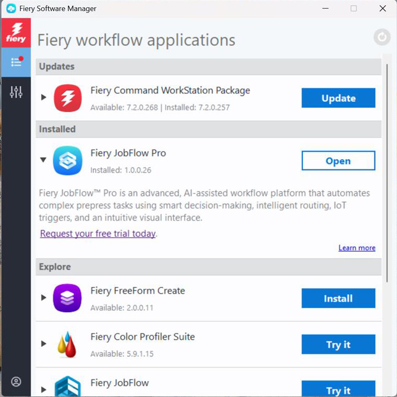The height and width of the screenshot is (397, 397).
Task: Click Request your free trial today link
Action: [x=98, y=234]
